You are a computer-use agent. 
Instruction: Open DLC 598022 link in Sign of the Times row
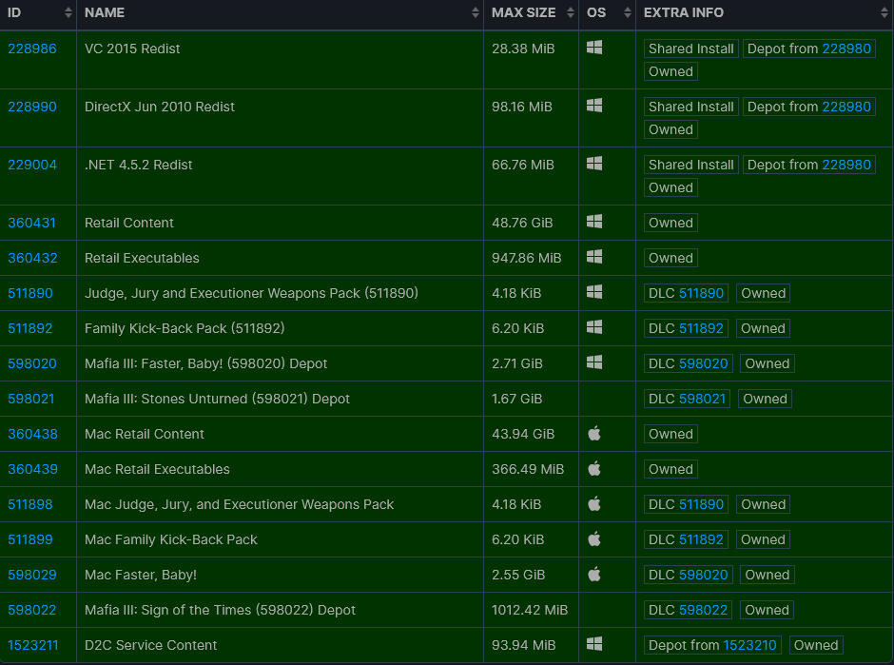click(704, 610)
